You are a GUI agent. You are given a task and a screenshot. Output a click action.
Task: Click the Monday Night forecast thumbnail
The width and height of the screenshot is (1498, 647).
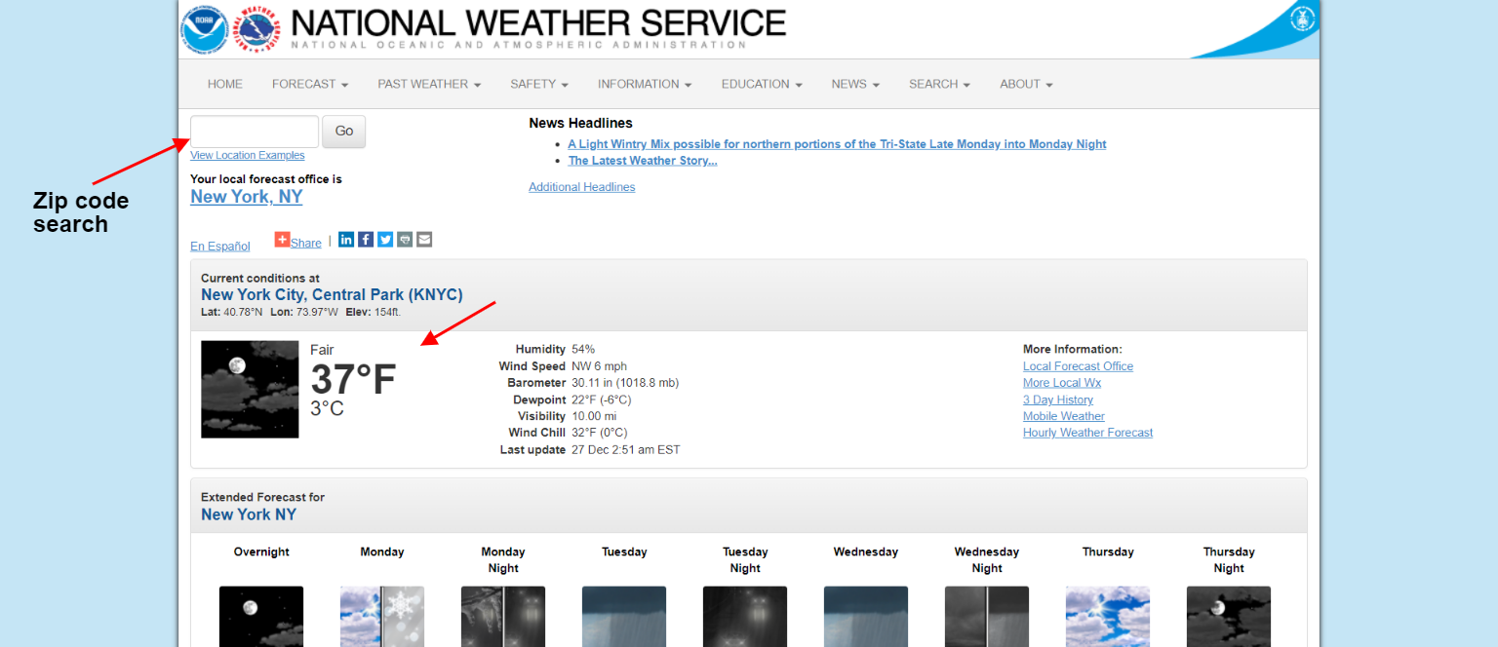(x=503, y=616)
